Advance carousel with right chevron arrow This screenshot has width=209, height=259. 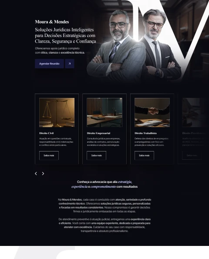[x=43, y=173]
